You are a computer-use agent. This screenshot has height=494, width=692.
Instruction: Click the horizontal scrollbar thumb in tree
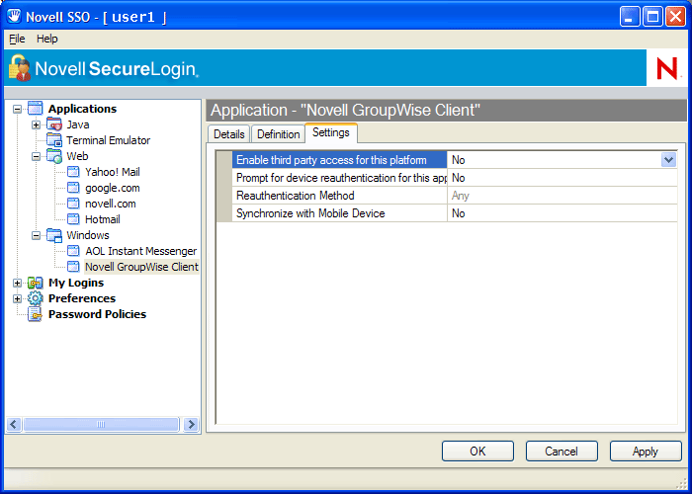101,424
